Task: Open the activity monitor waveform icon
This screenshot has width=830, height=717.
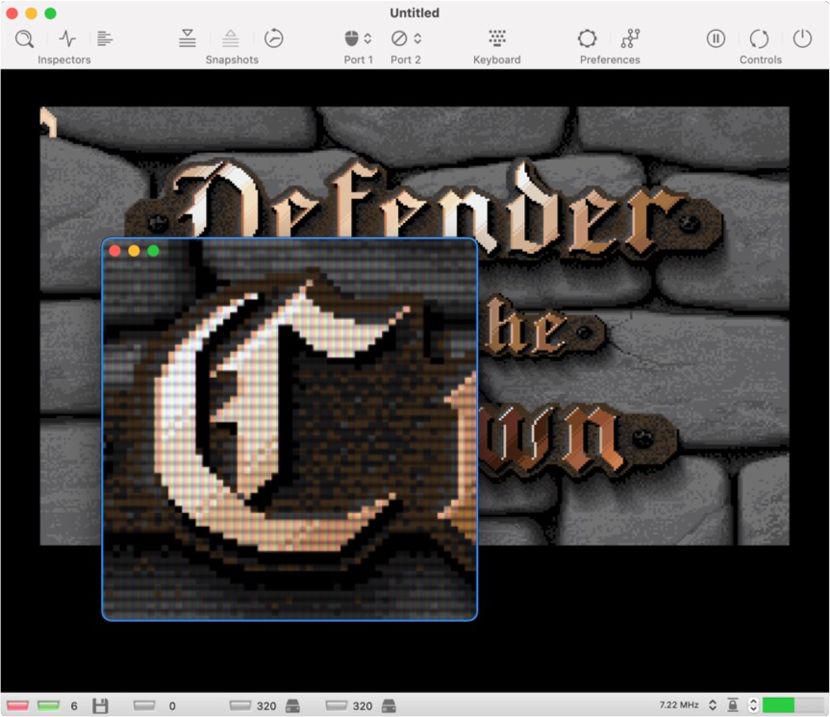Action: (x=67, y=38)
